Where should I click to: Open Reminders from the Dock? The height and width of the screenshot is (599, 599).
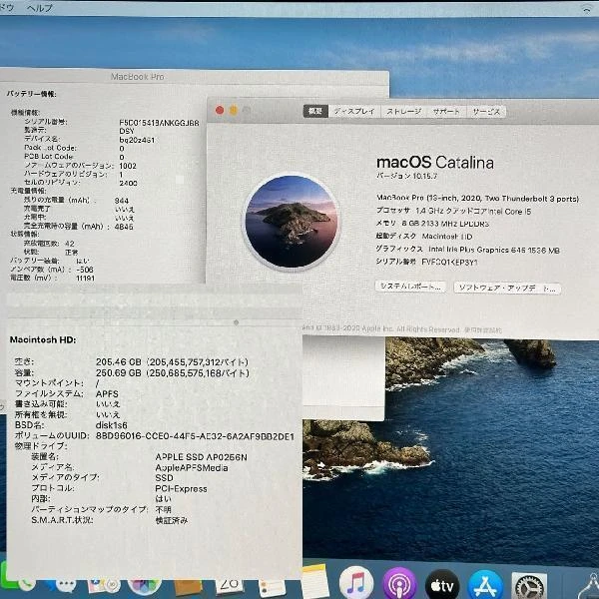(x=272, y=588)
